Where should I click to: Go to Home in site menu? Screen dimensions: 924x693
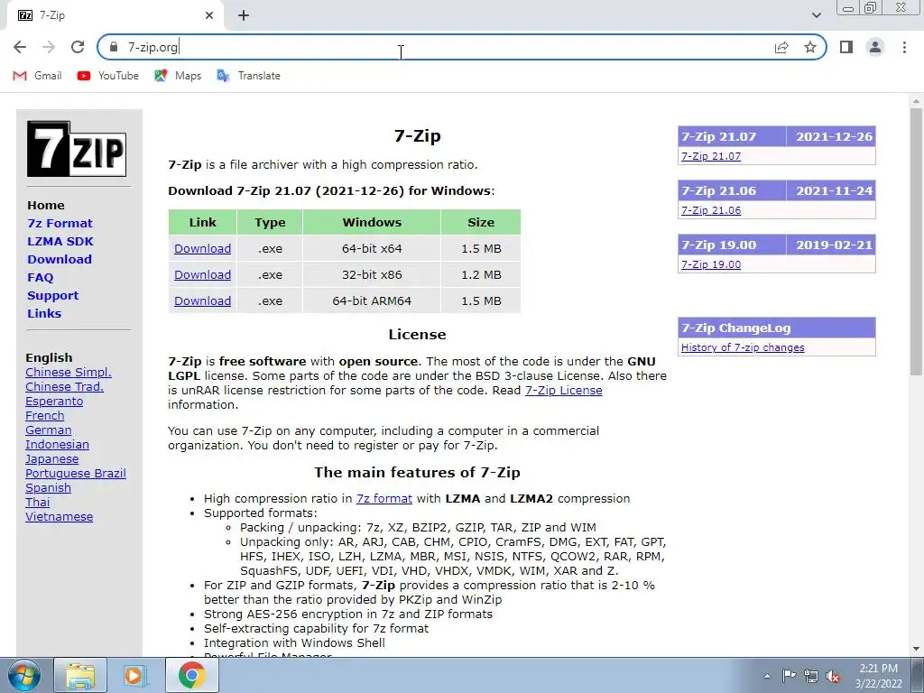click(46, 205)
